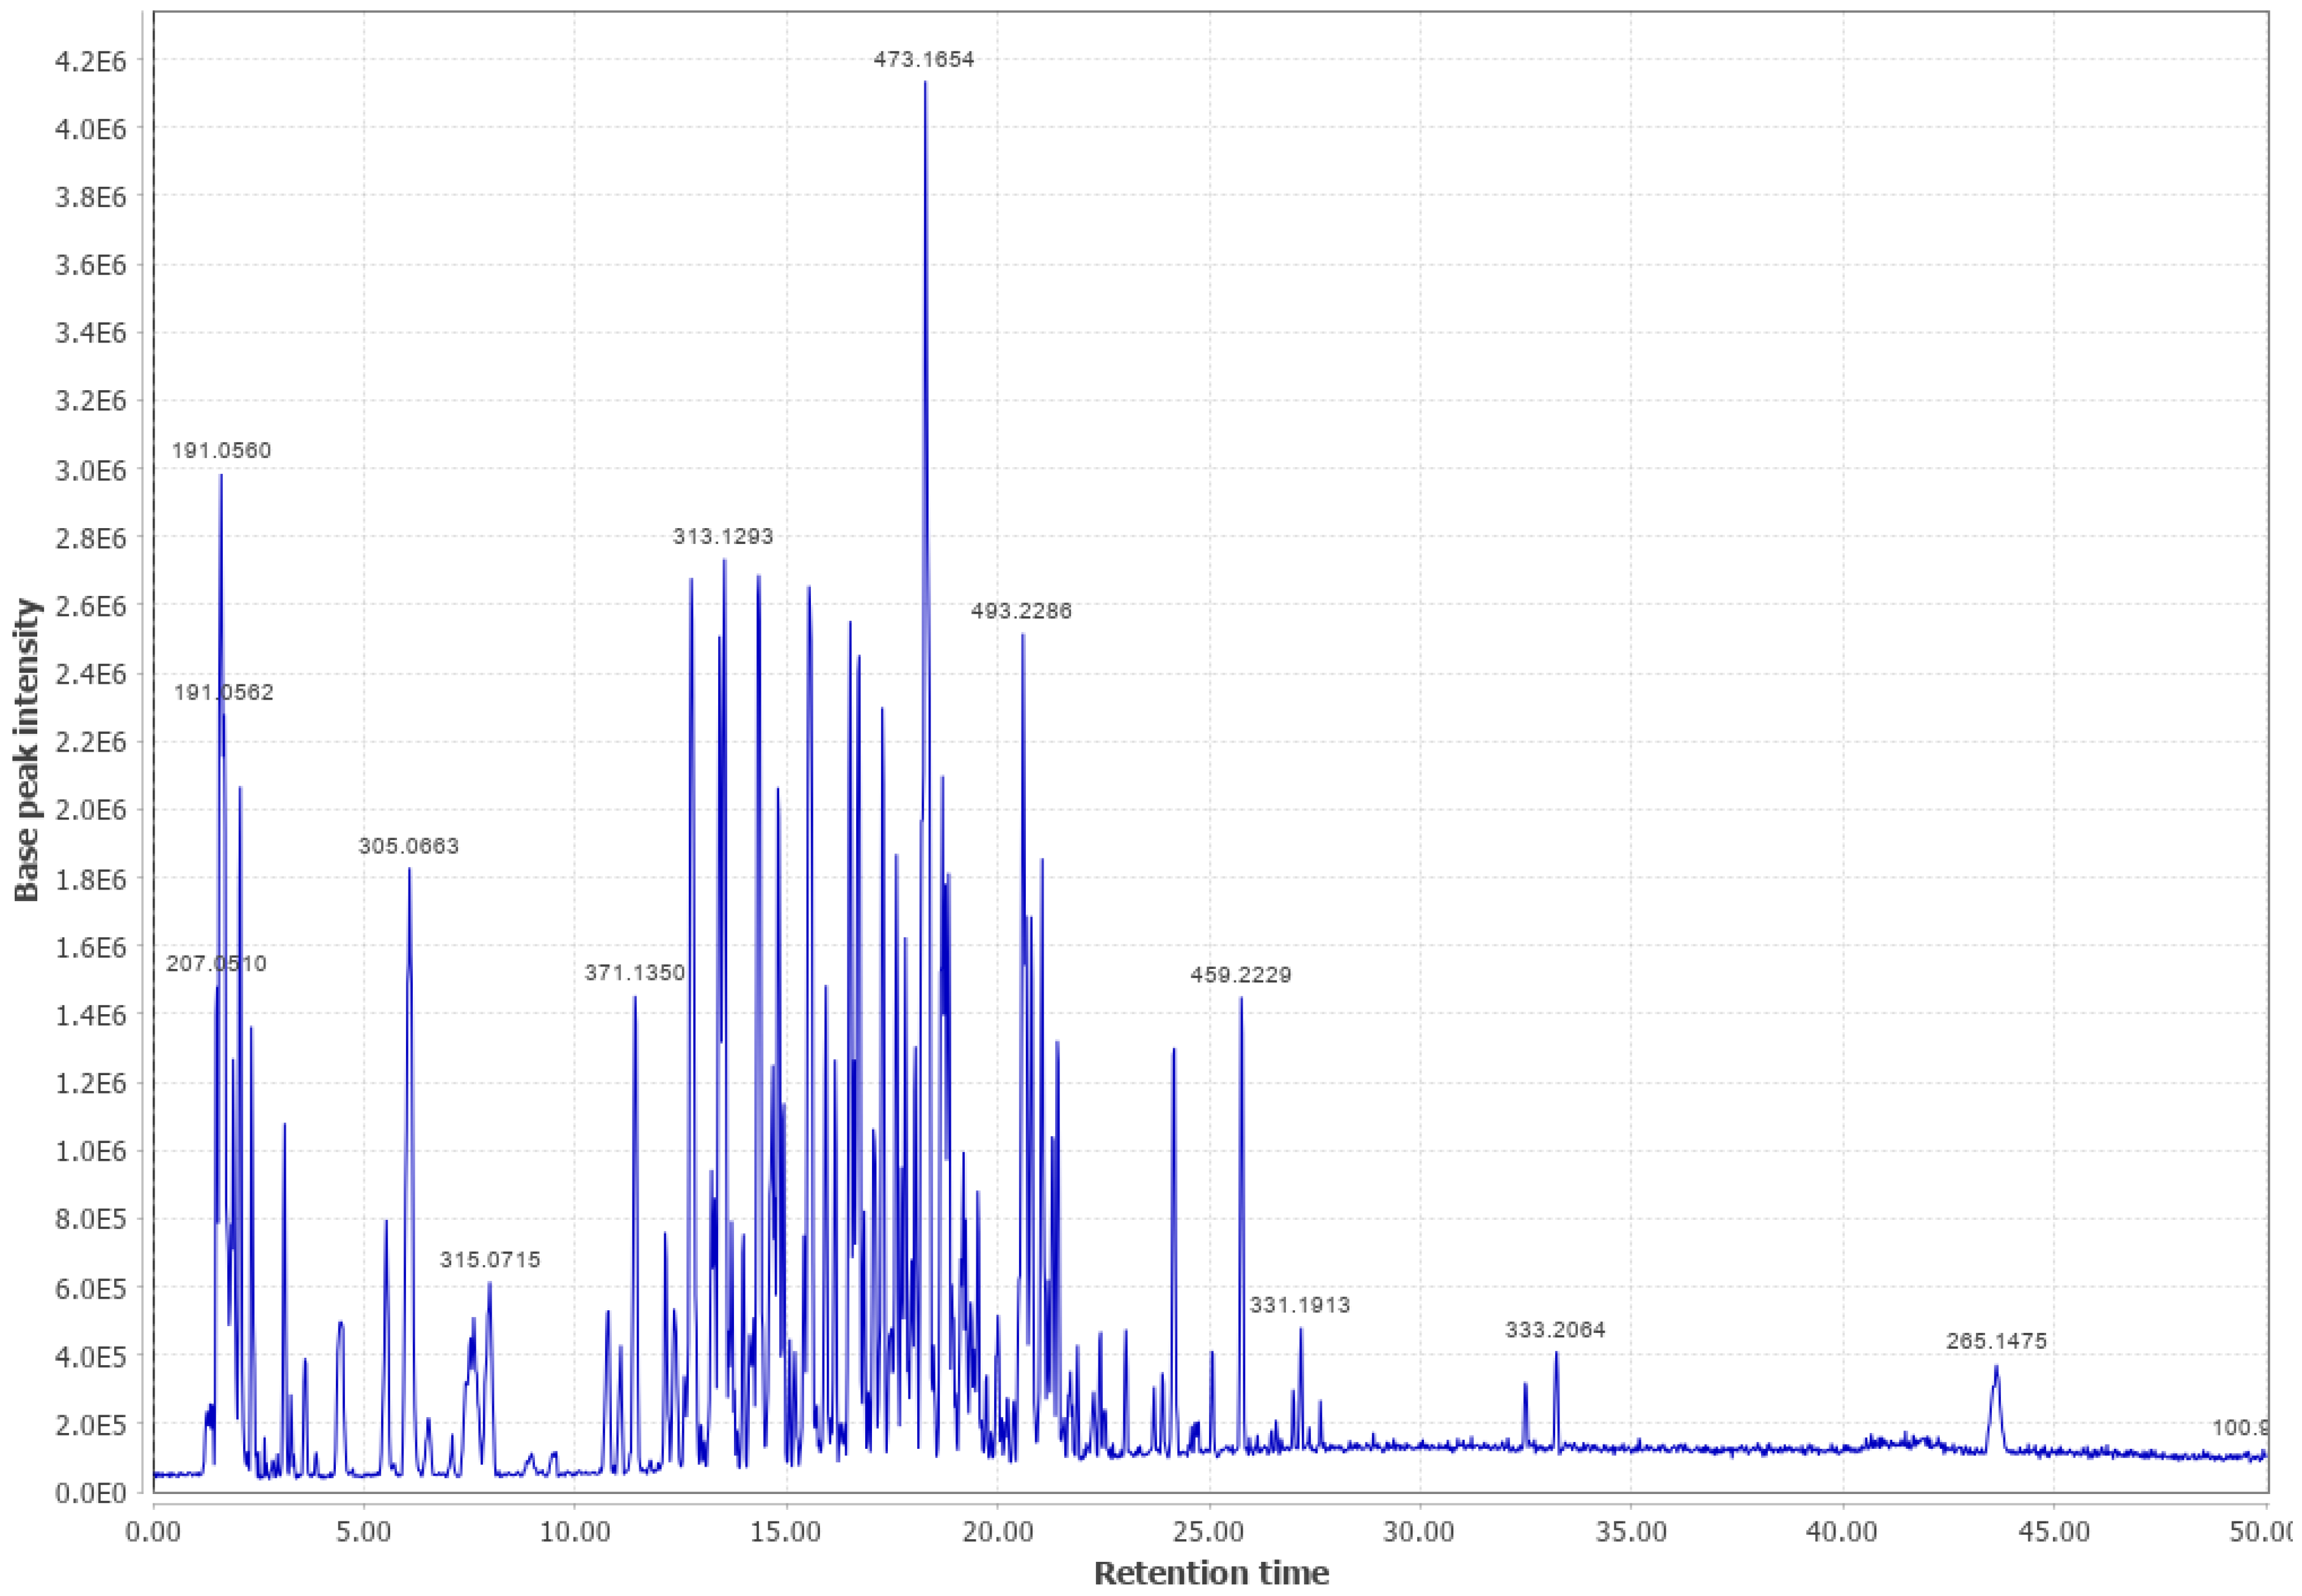Click the 191.0560 annotation
The width and height of the screenshot is (2302, 1596).
pyautogui.click(x=222, y=450)
